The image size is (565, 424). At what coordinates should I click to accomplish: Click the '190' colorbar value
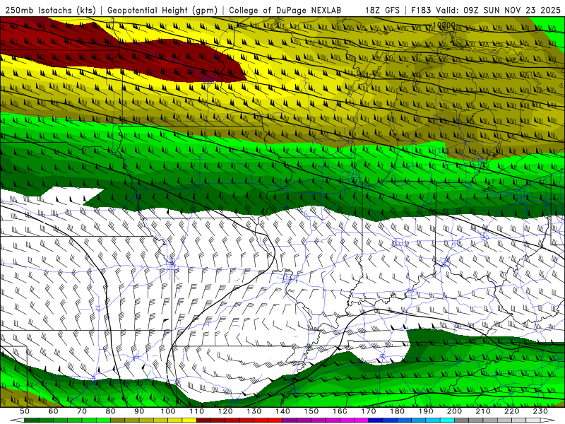coord(426,411)
